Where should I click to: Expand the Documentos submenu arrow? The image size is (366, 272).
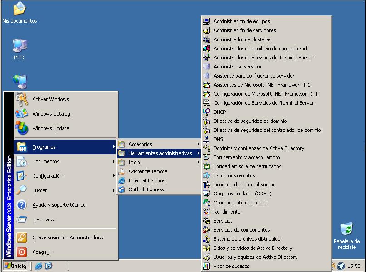114,161
